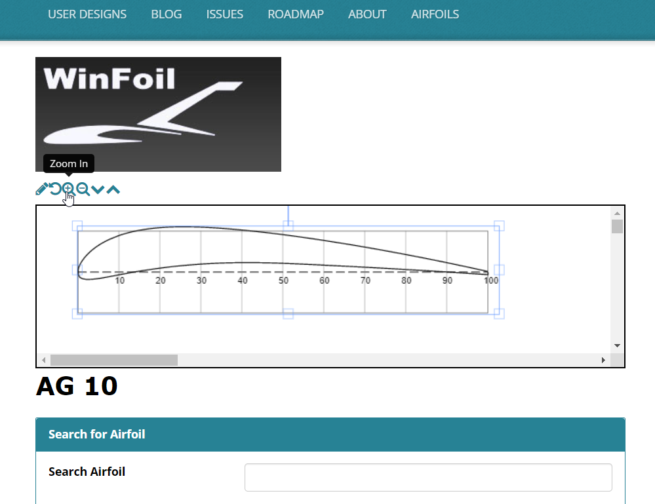Click the 100 chord axis label

(491, 281)
